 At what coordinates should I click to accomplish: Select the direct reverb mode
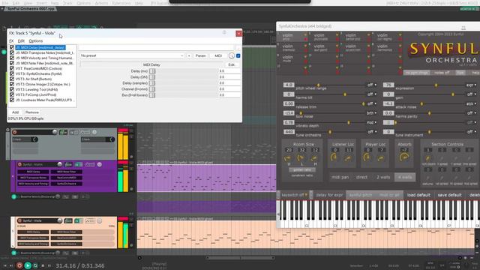tap(361, 177)
